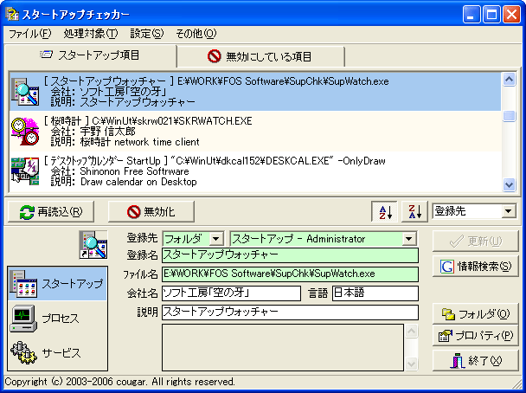
Task: Click the window resize grip corner
Action: tap(518, 384)
